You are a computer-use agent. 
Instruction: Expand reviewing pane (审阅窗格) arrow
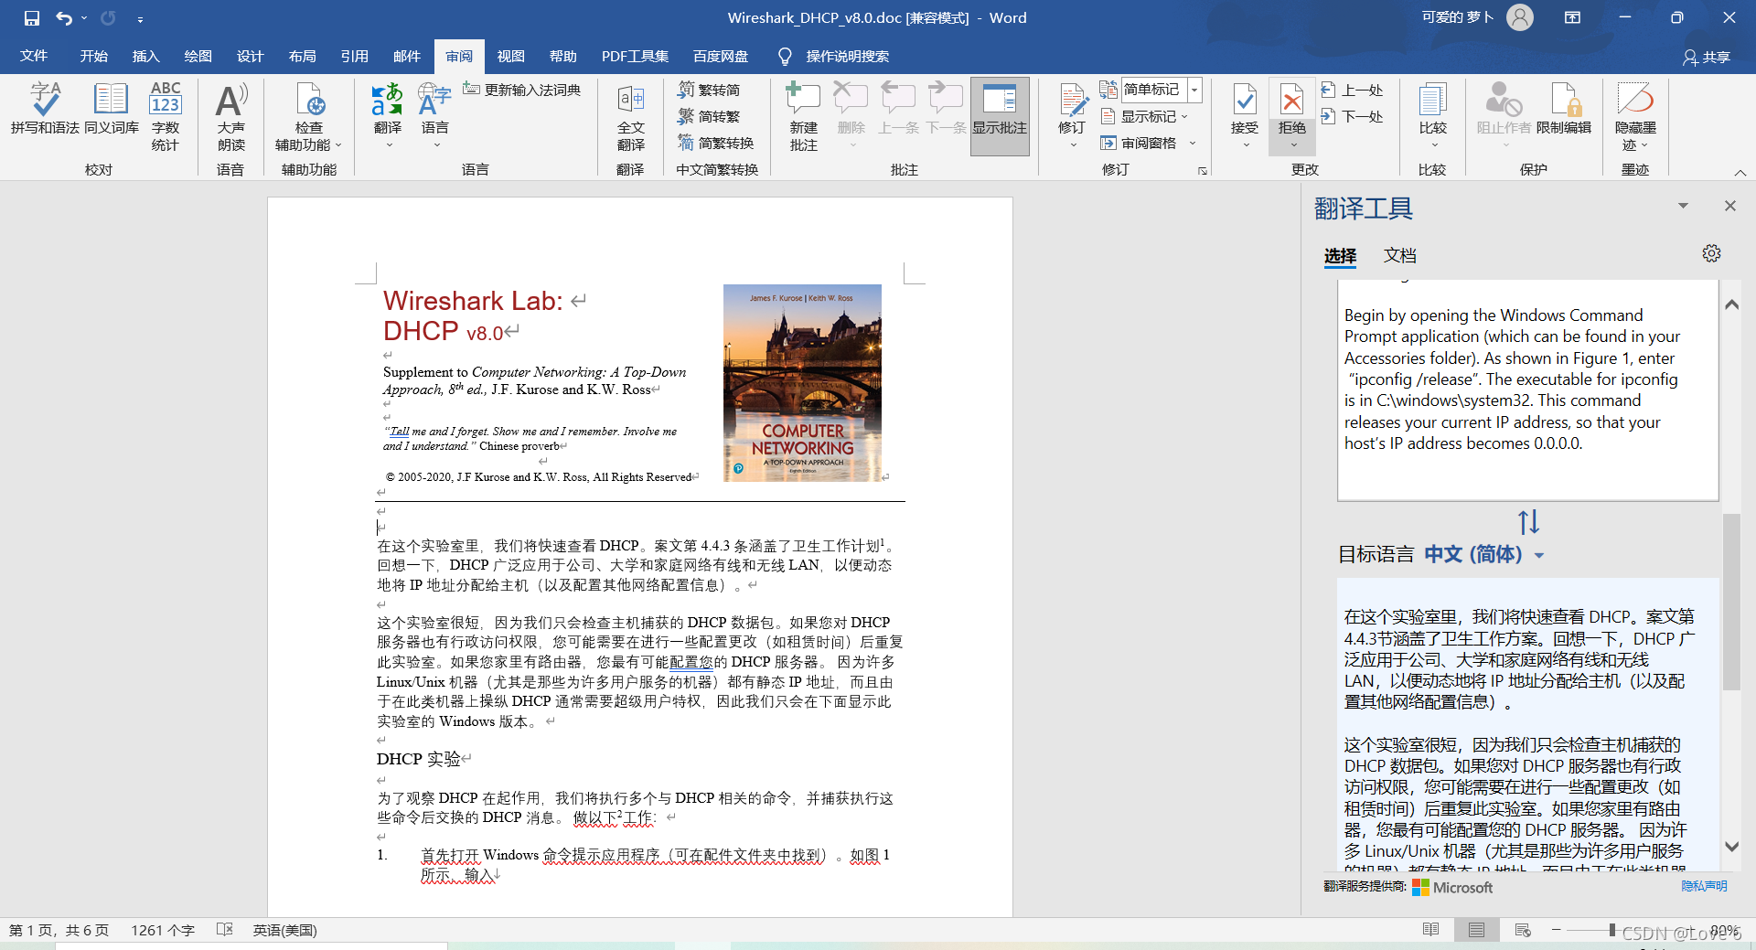point(1192,144)
